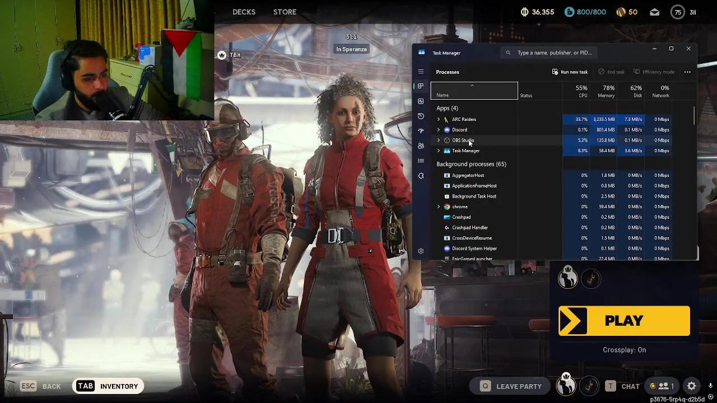This screenshot has width=717, height=403.
Task: Click the Discord app icon in process list
Action: pos(446,130)
